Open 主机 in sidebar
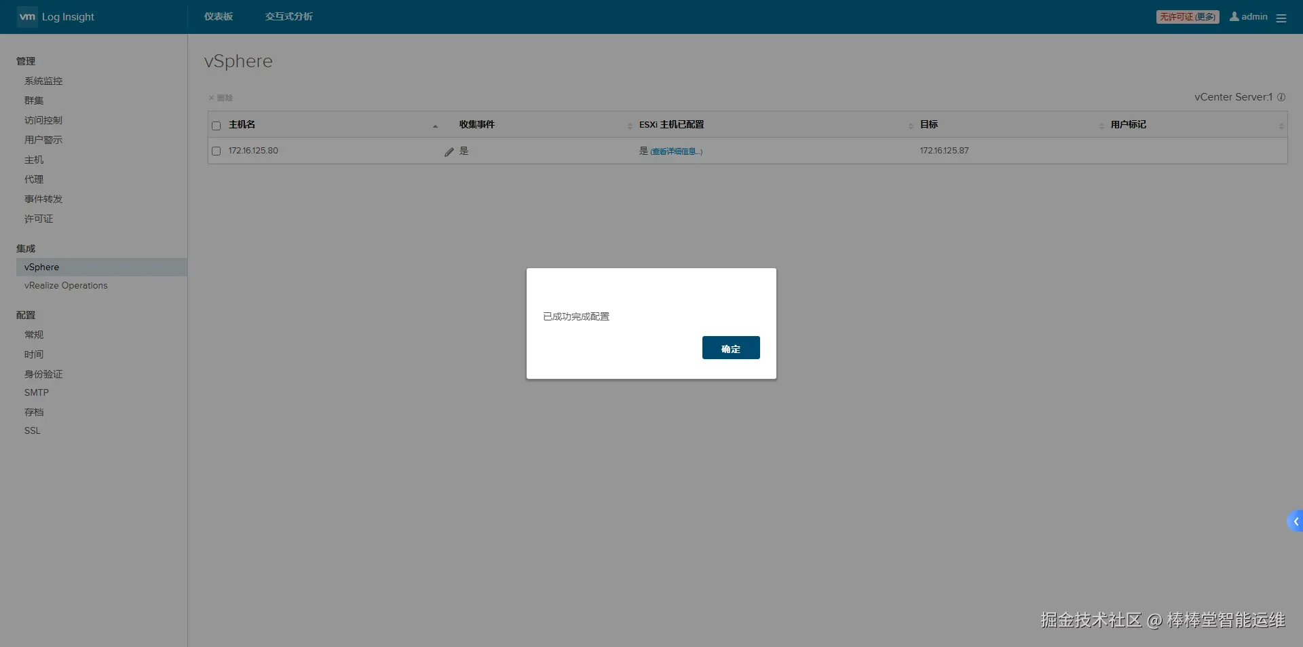The width and height of the screenshot is (1303, 647). coord(34,160)
